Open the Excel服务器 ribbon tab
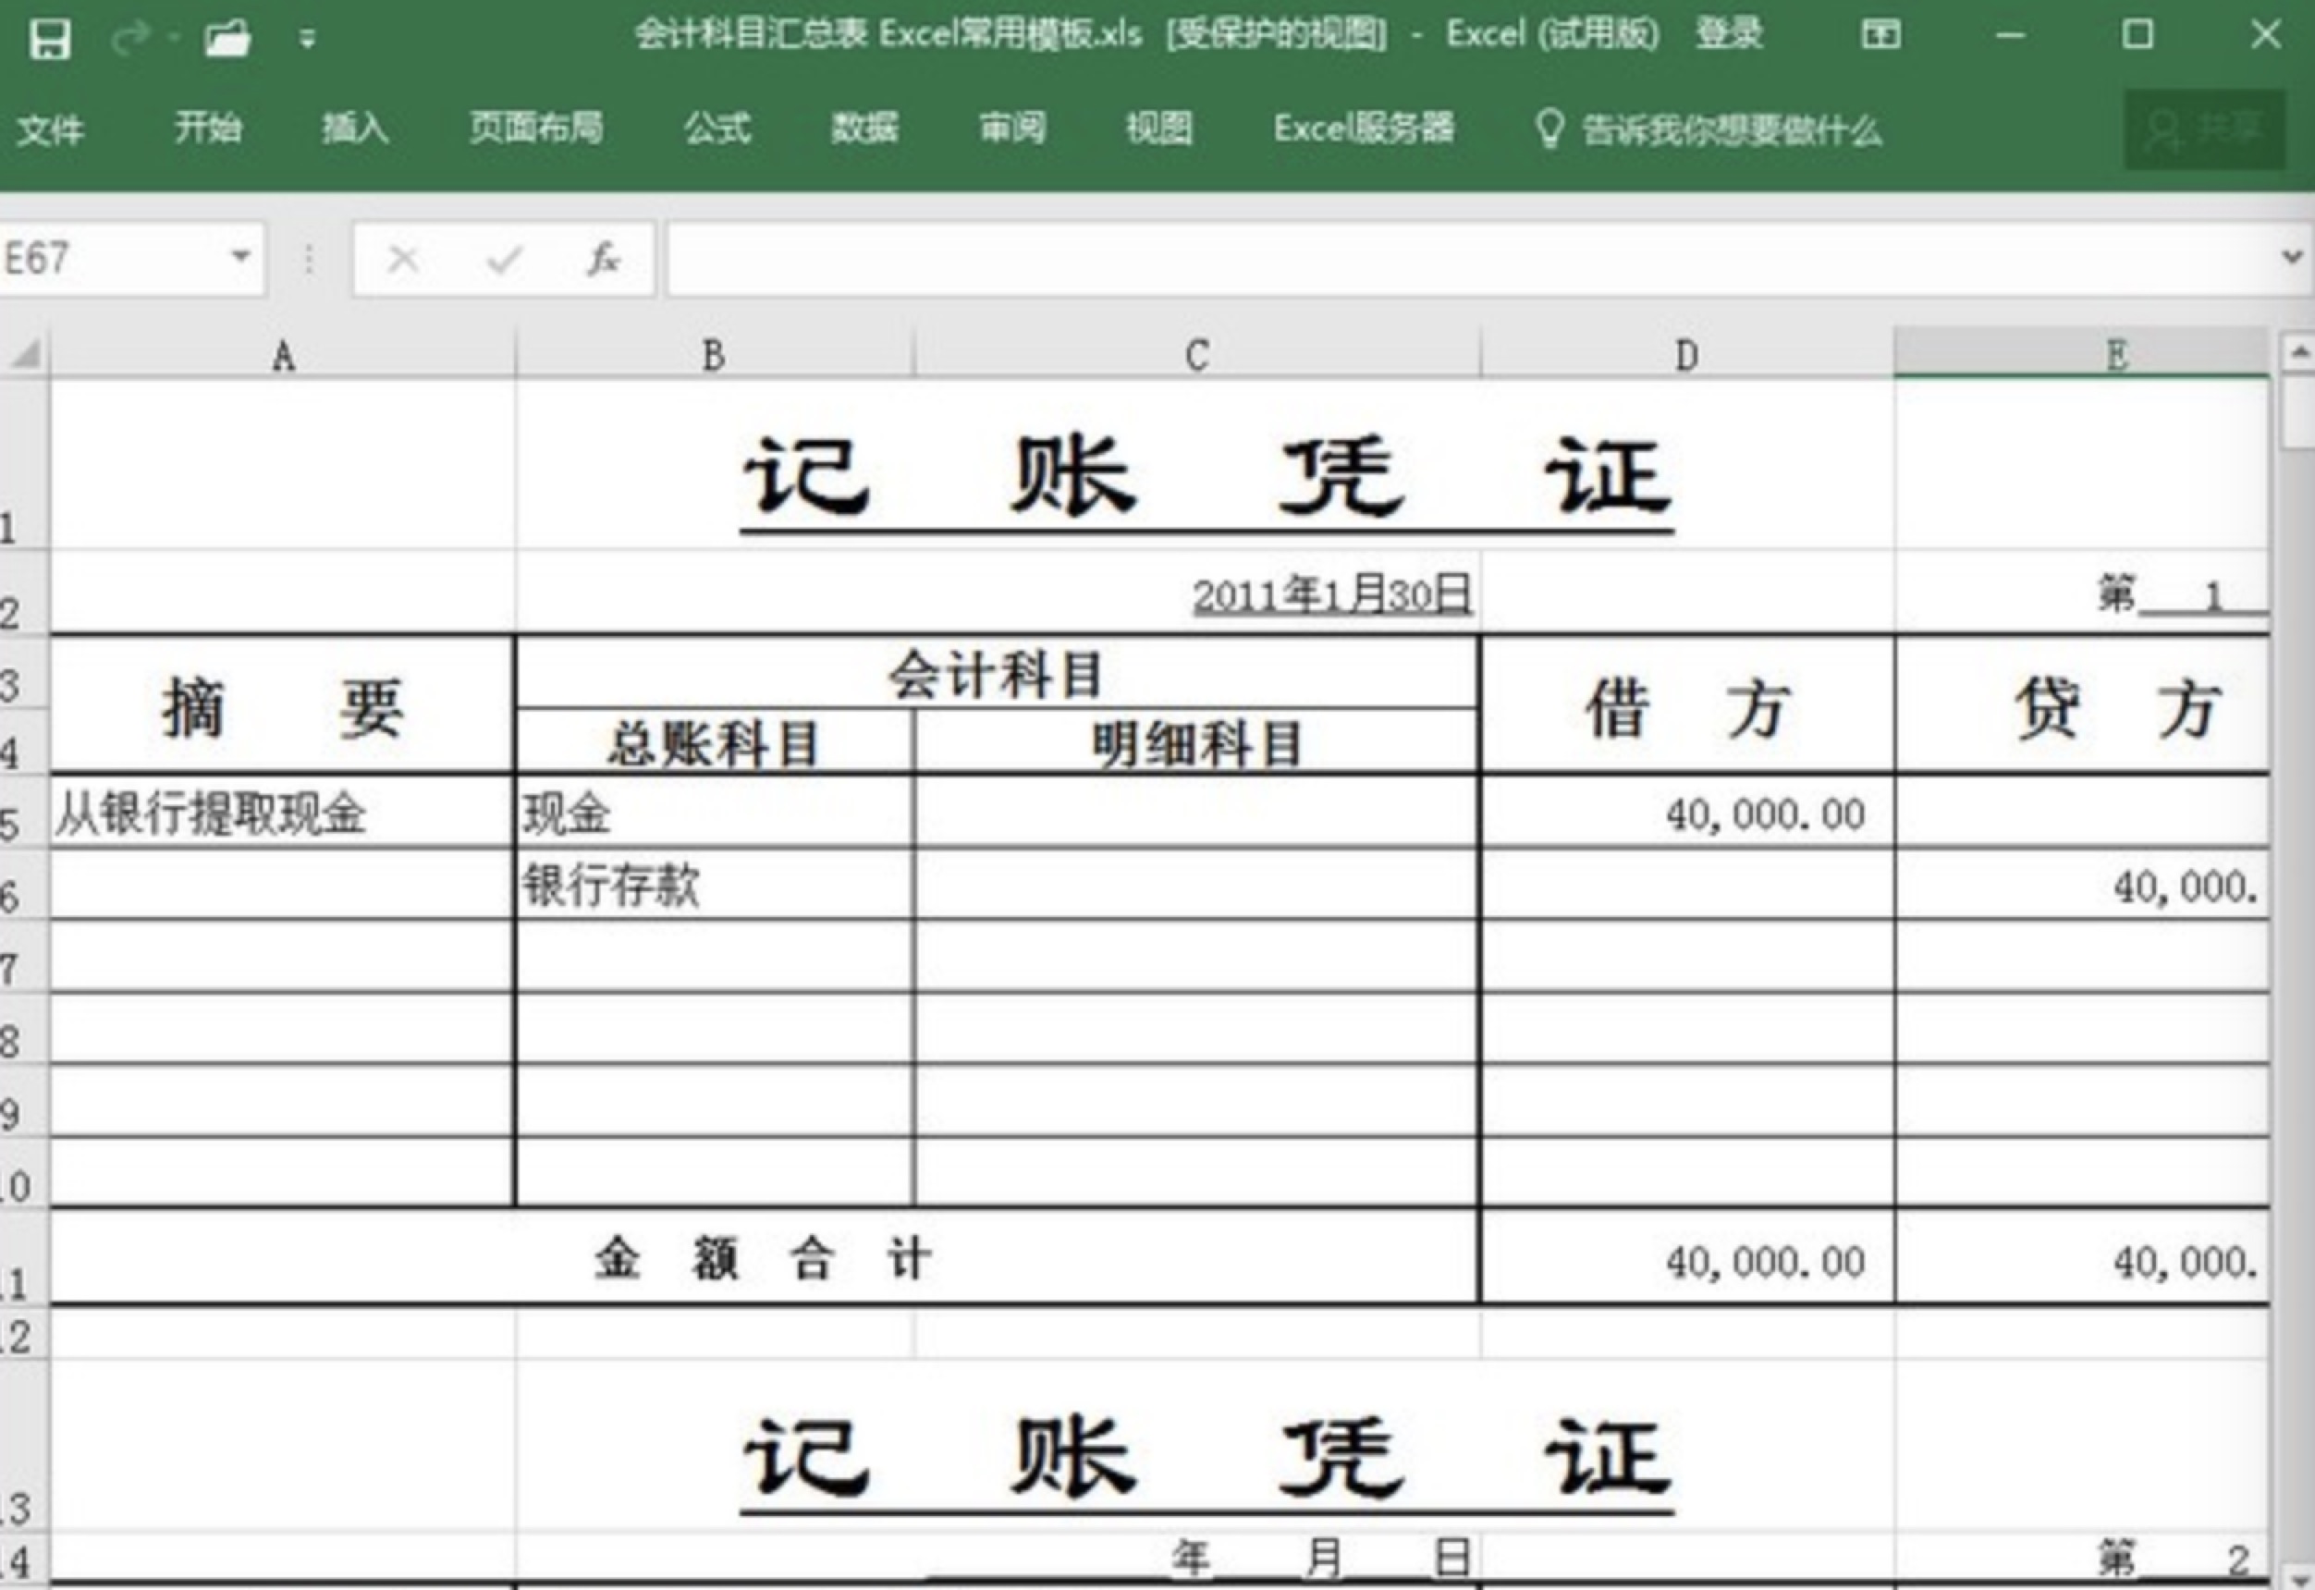 click(1363, 128)
